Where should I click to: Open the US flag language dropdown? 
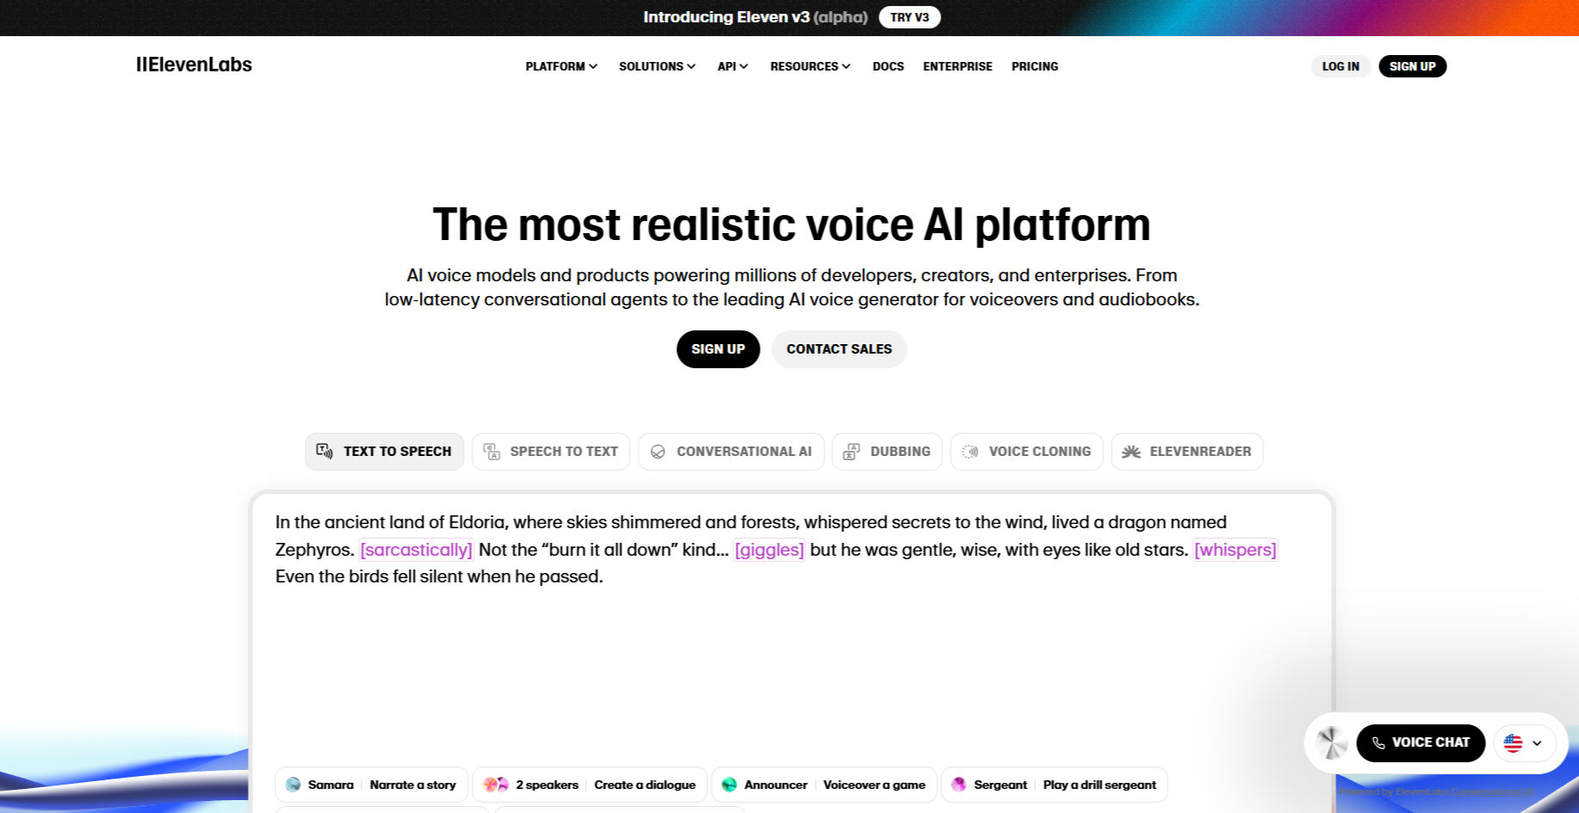[x=1524, y=743]
